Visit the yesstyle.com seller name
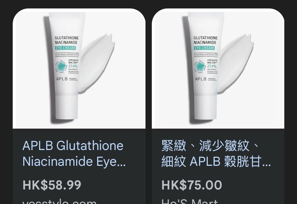Screen dimensions: 297x204 (x=59, y=201)
